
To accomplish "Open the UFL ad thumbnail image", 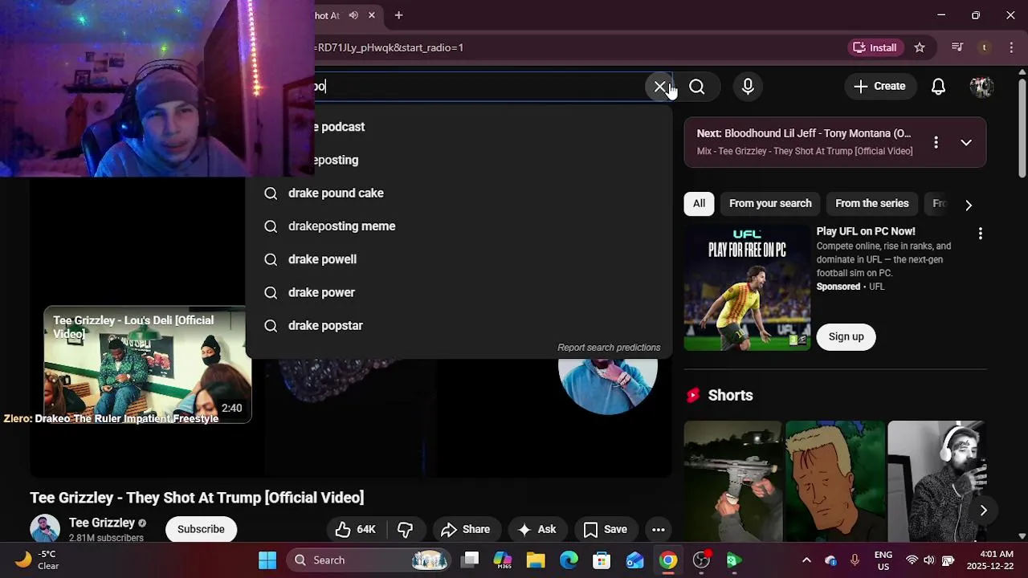I will click(x=747, y=287).
